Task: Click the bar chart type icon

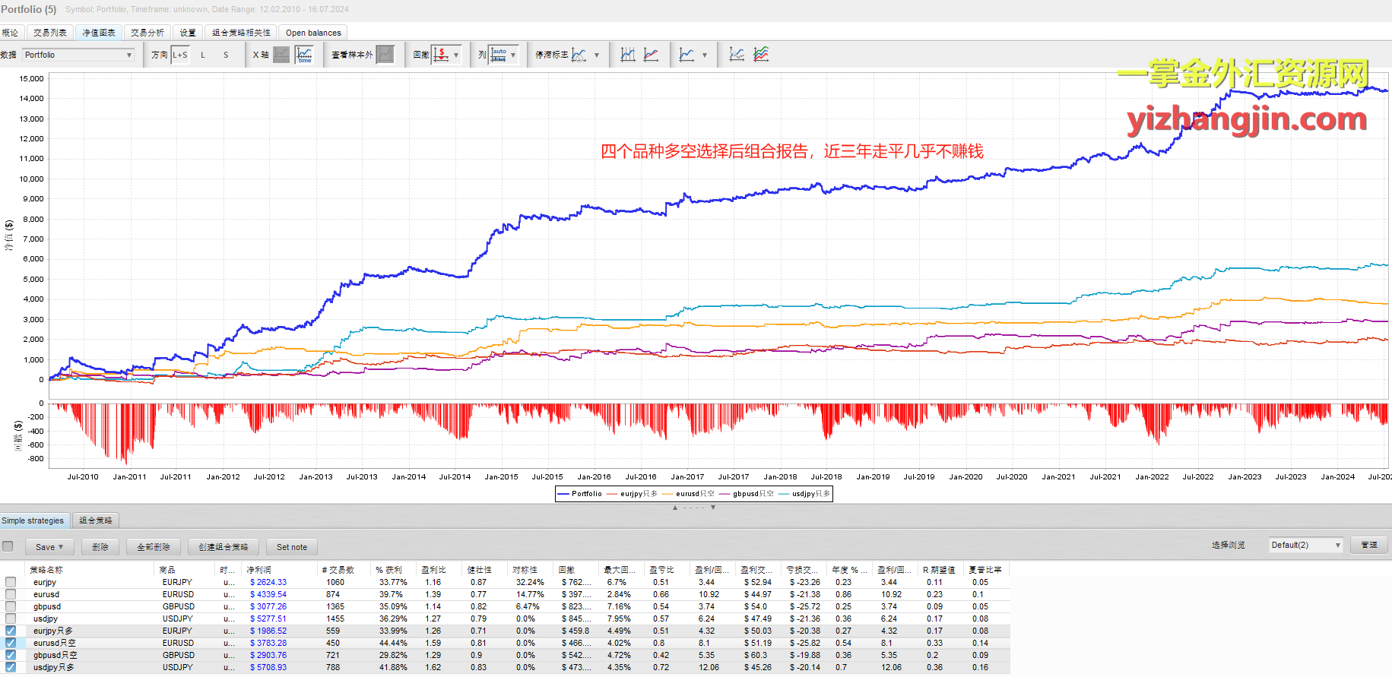Action: point(628,55)
